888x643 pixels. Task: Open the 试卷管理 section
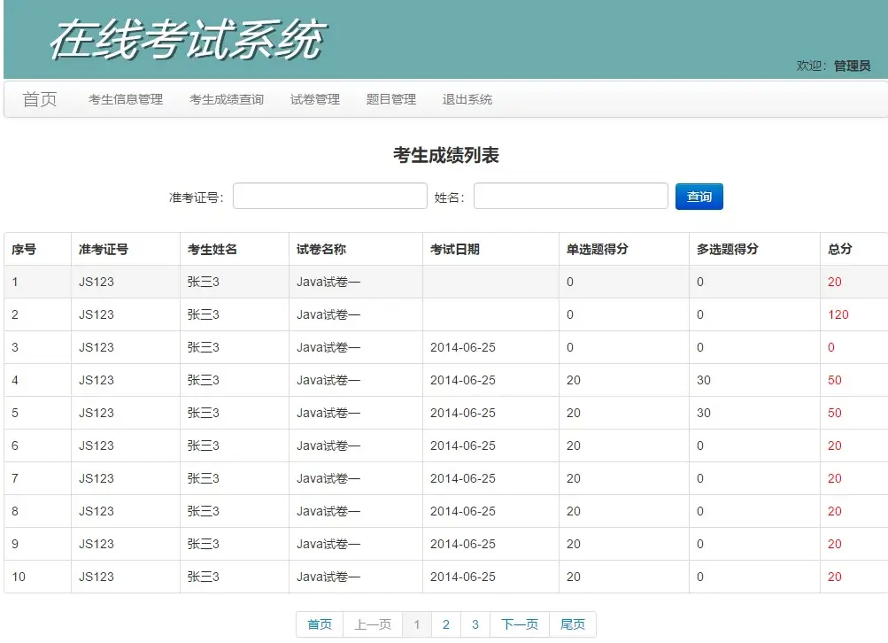314,99
